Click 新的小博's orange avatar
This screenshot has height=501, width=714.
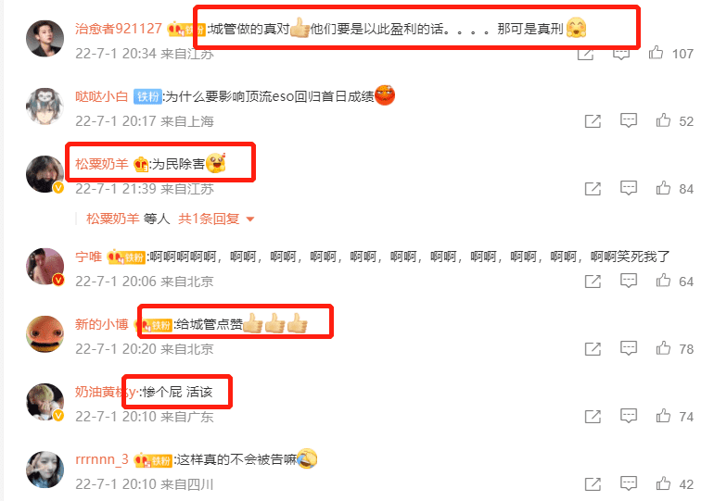(x=45, y=334)
